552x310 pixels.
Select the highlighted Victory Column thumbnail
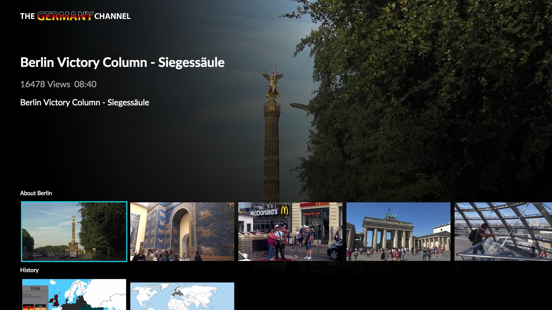click(x=74, y=231)
